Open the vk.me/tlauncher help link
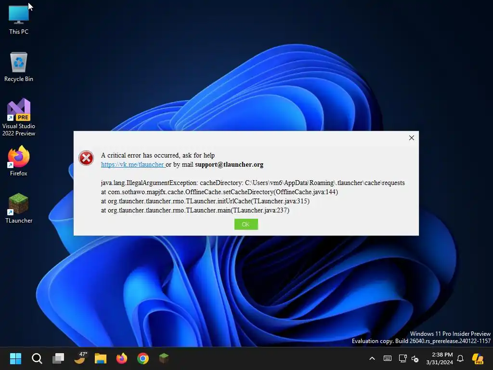The width and height of the screenshot is (493, 370). click(x=133, y=165)
